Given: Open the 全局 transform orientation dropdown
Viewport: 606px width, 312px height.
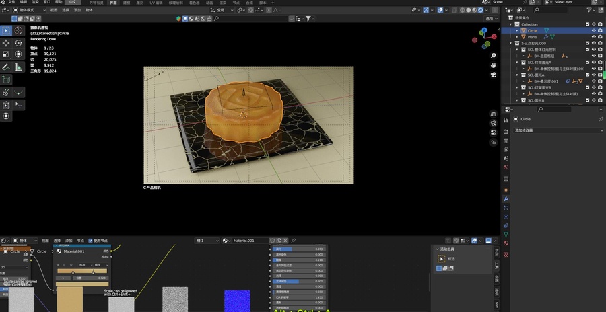Looking at the screenshot, I should point(222,10).
